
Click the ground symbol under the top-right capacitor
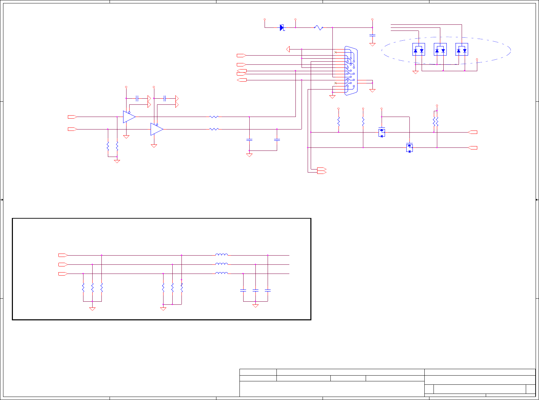pyautogui.click(x=372, y=44)
